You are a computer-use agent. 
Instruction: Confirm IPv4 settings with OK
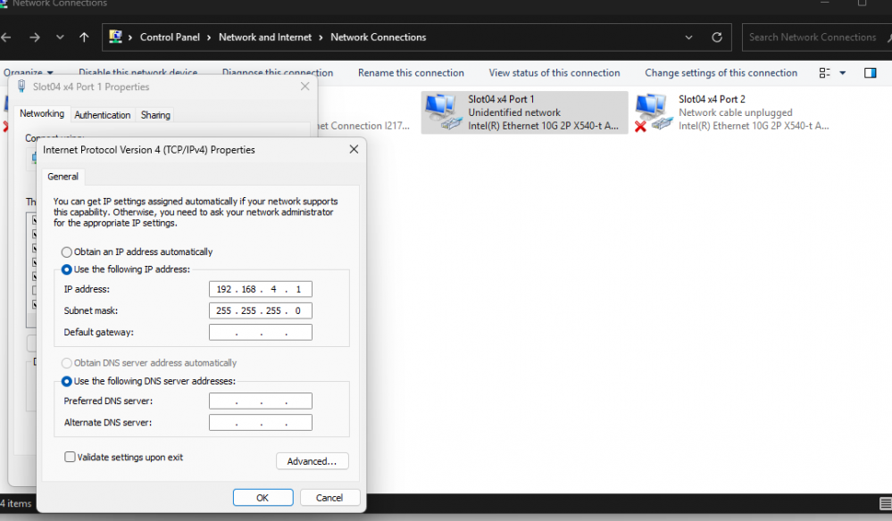click(263, 497)
